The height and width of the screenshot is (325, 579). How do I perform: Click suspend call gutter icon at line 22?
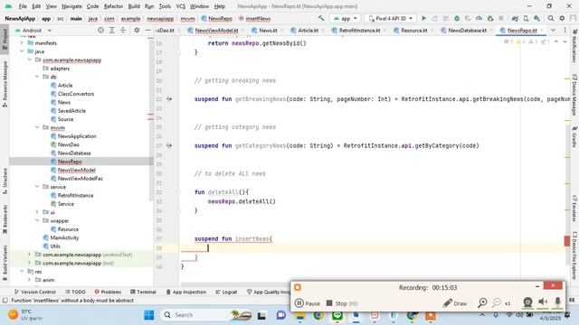point(169,98)
